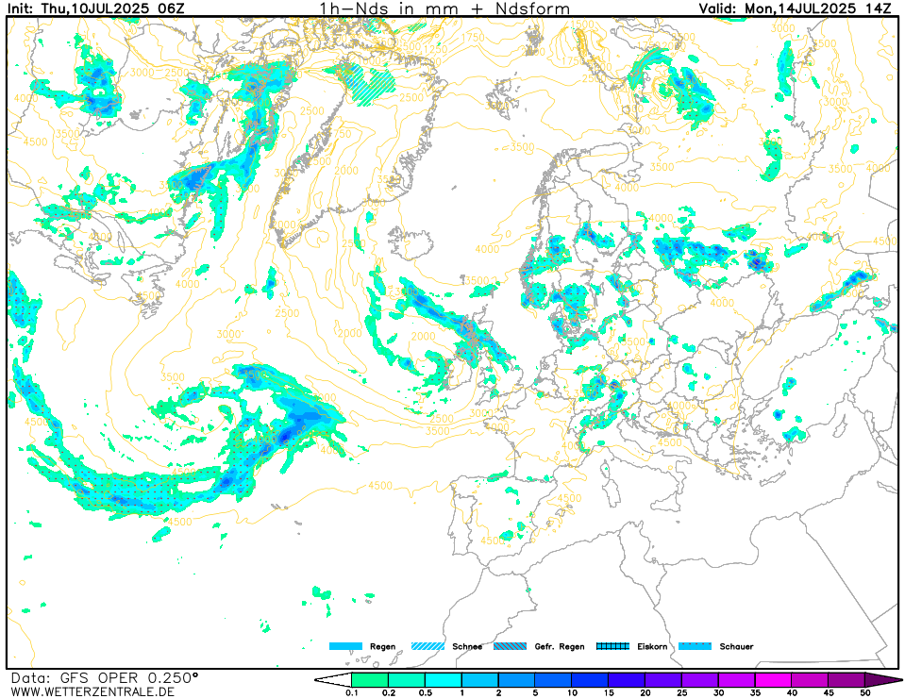Select the 5–10 color scale segment
The height and width of the screenshot is (699, 905).
554,680
